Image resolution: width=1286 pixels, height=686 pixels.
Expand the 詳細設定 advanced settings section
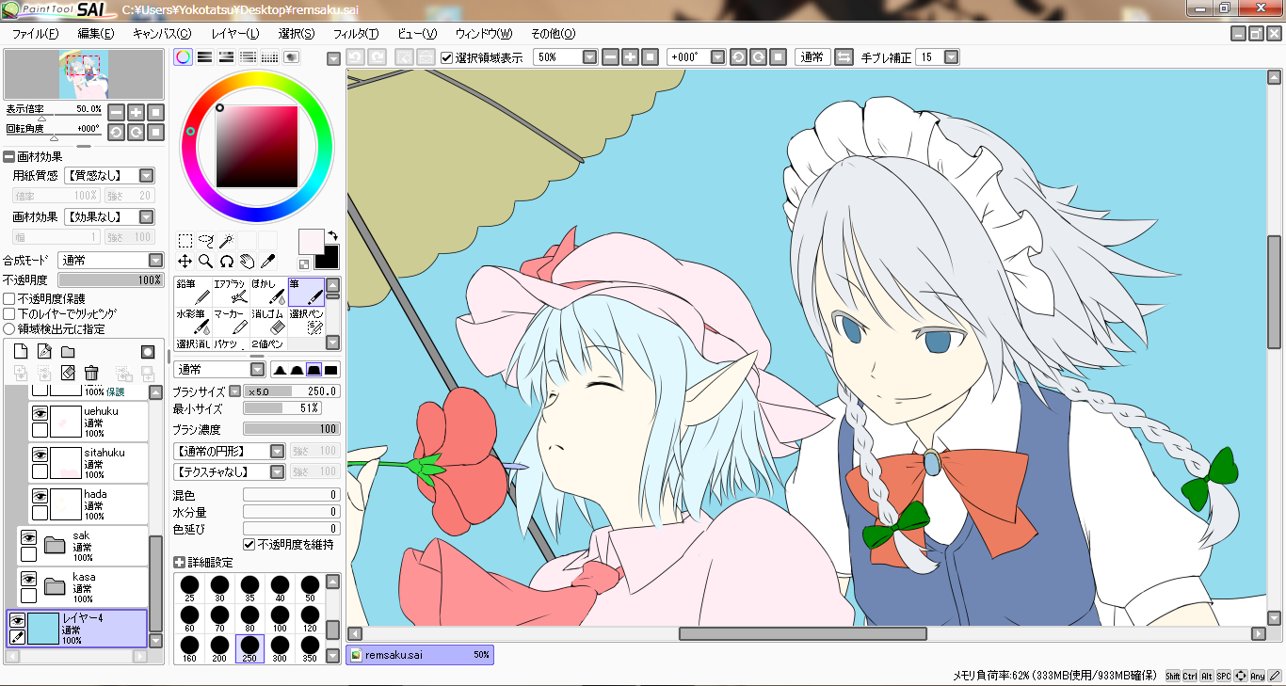(180, 563)
